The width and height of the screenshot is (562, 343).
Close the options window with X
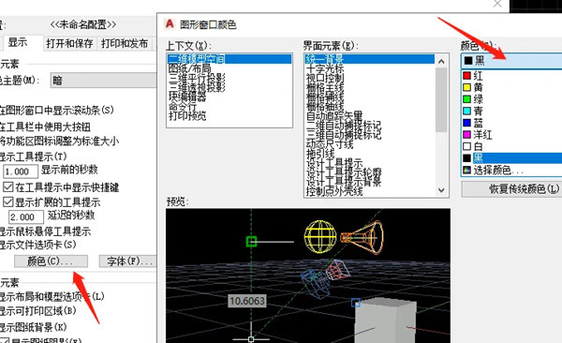(x=497, y=4)
